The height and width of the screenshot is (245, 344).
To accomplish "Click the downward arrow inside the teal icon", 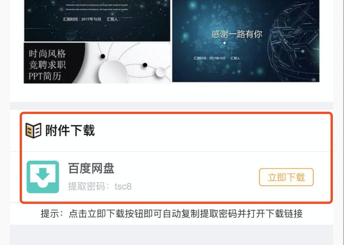I will (x=43, y=174).
